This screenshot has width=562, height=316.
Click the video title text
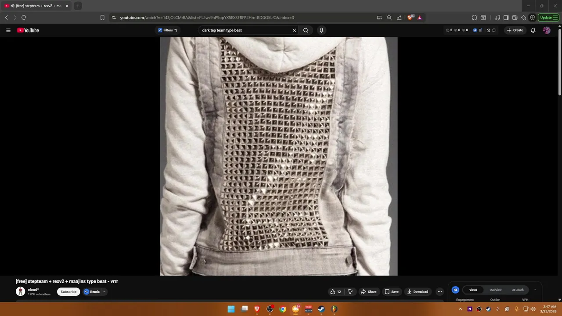(67, 281)
